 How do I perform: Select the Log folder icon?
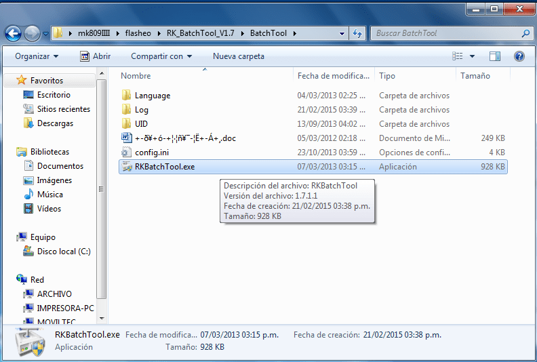pyautogui.click(x=126, y=109)
